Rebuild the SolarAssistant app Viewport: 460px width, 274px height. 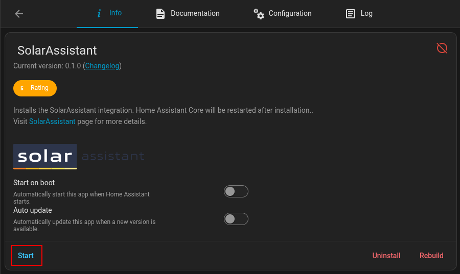pos(431,256)
